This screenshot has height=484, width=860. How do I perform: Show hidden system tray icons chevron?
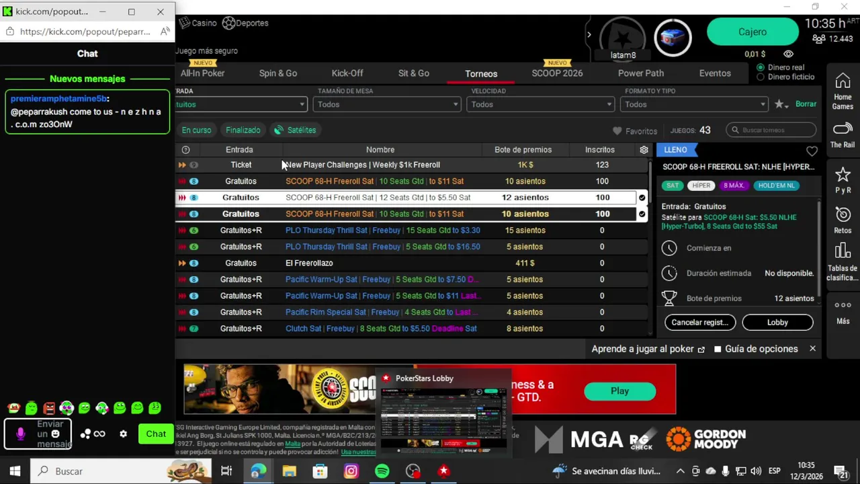pos(680,471)
